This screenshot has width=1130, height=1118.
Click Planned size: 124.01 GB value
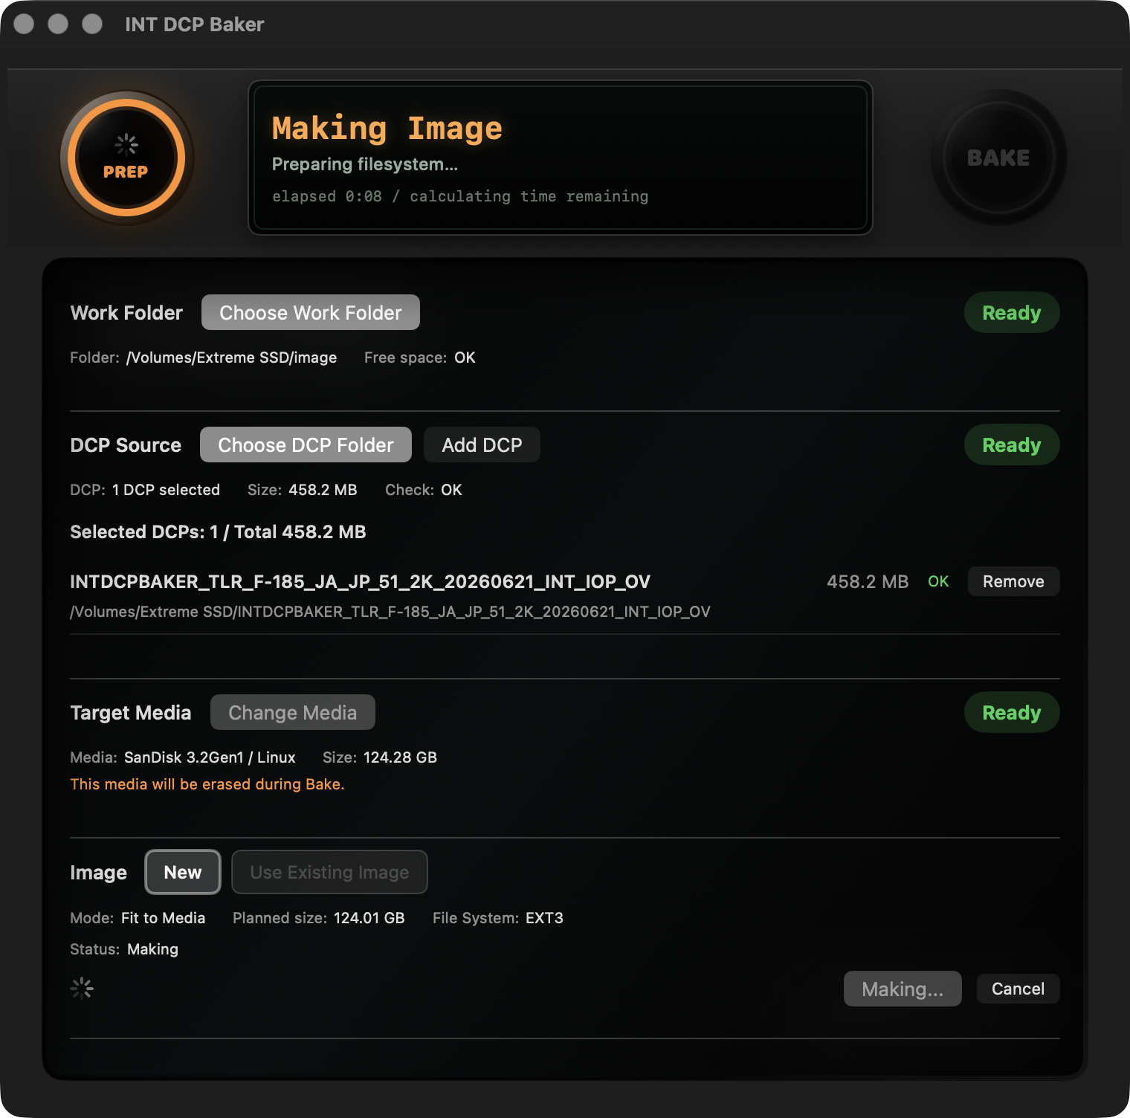tap(369, 918)
